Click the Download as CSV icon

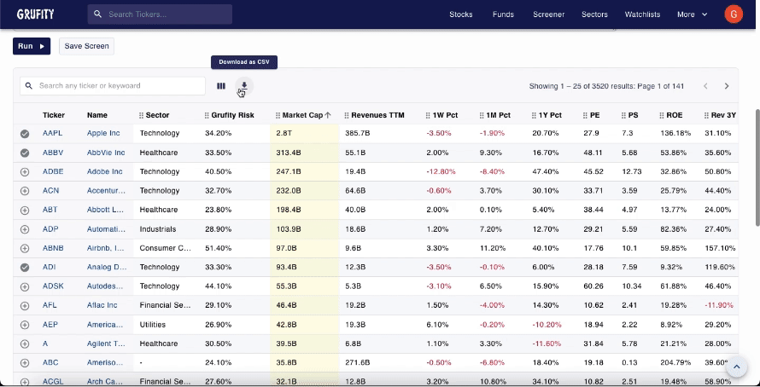[243, 85]
